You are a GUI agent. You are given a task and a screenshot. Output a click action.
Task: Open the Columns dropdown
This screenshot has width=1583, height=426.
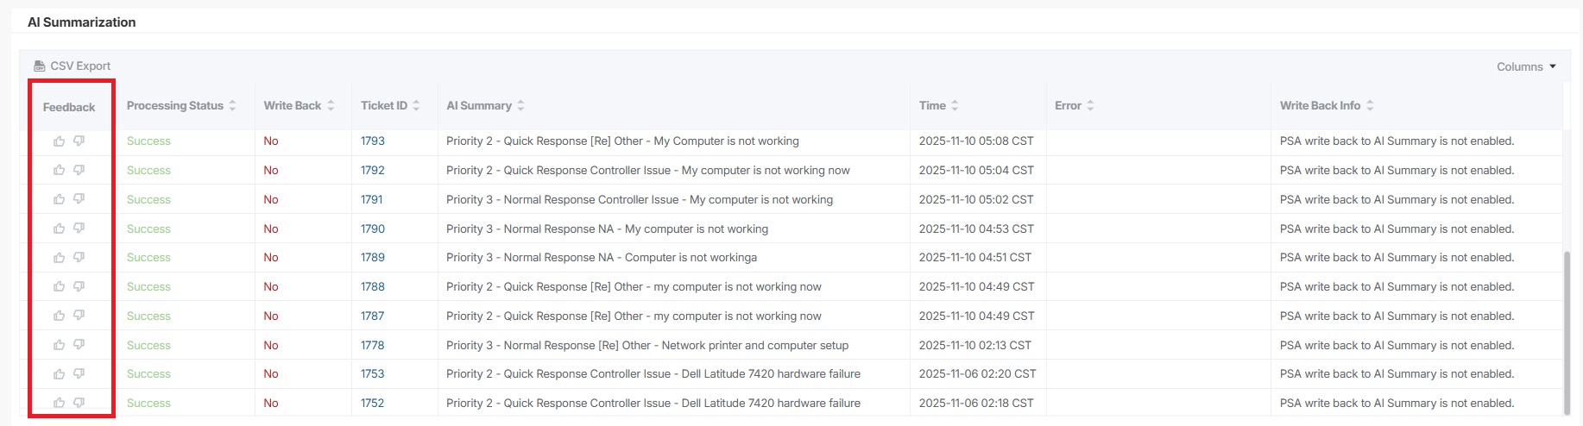click(1526, 66)
